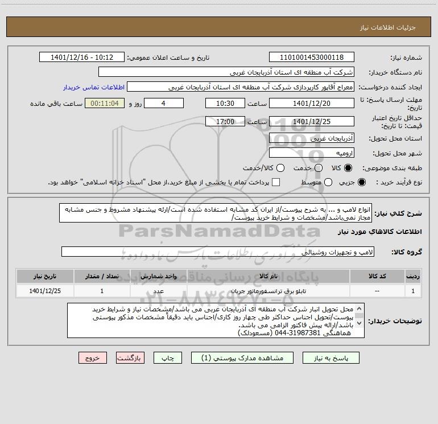Toggle اسناد خزانه اسلامی payment checkbox

tap(276, 182)
